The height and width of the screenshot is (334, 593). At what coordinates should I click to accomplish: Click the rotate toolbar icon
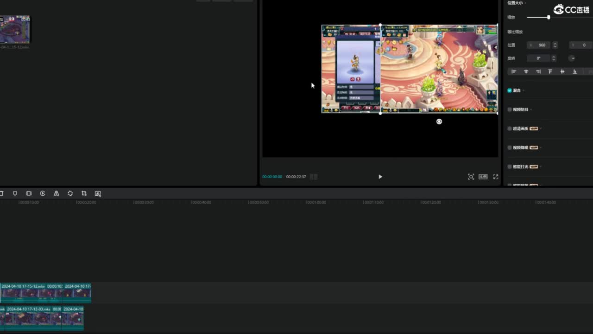(x=70, y=193)
